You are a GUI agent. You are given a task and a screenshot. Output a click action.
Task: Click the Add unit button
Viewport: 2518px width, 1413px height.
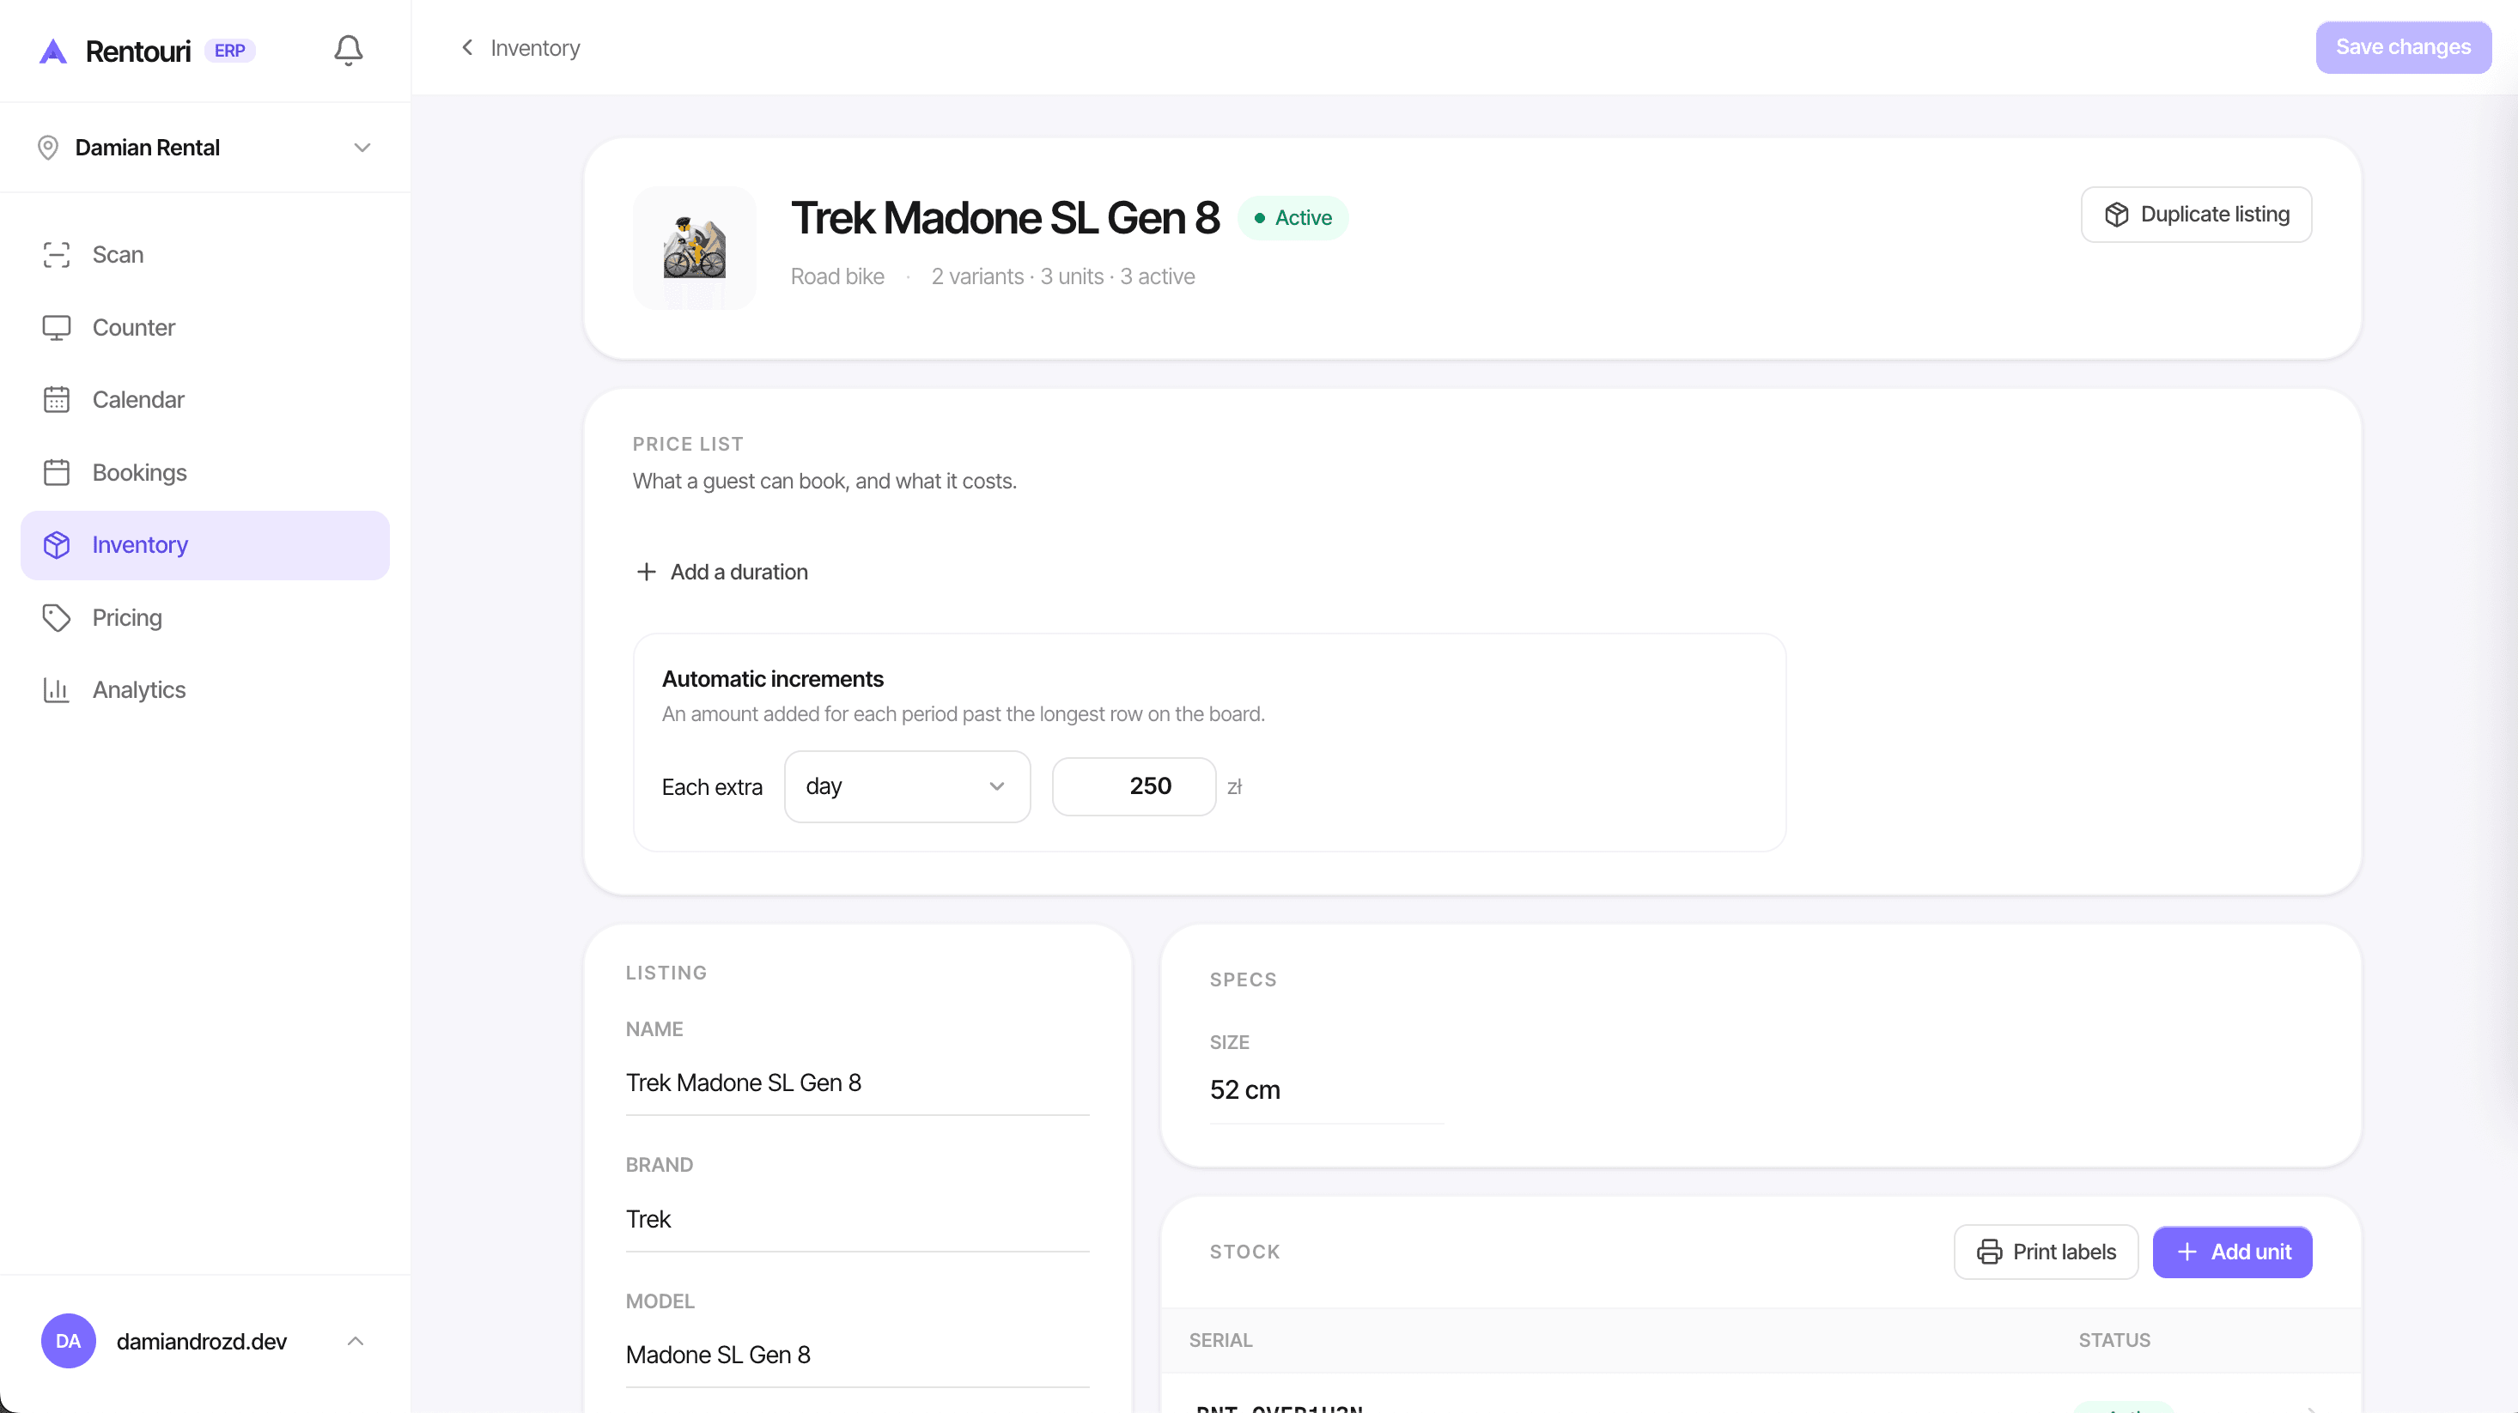[2232, 1252]
